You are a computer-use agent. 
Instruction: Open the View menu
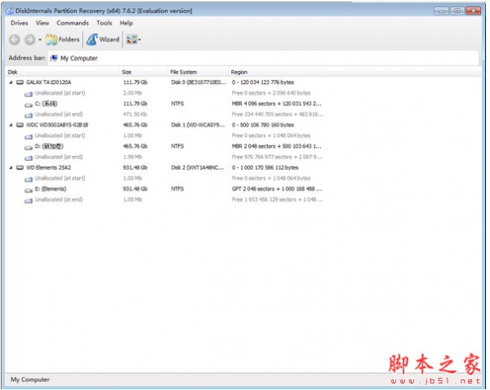coord(42,23)
